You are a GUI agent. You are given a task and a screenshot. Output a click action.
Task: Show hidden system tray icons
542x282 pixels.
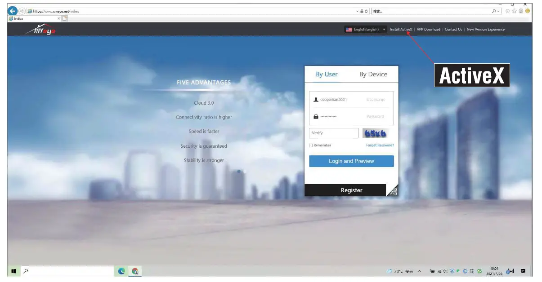click(x=419, y=271)
